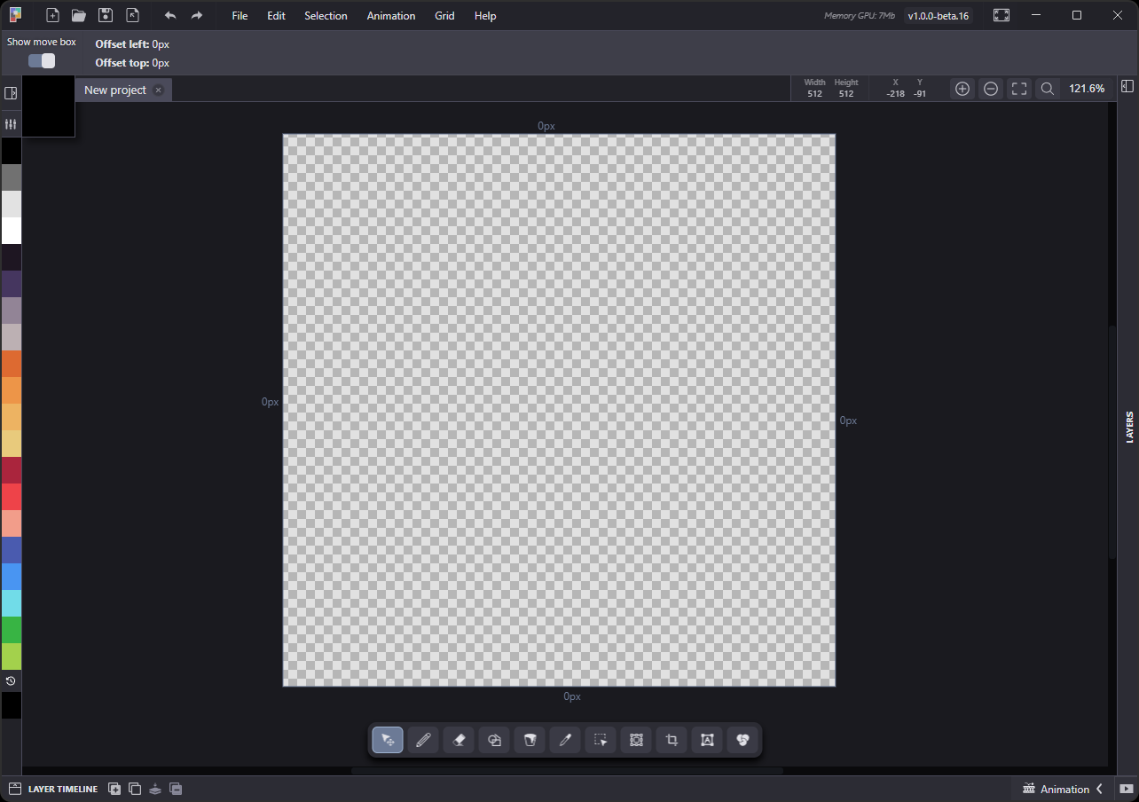Duplicate the current layer
1139x802 pixels.
135,789
